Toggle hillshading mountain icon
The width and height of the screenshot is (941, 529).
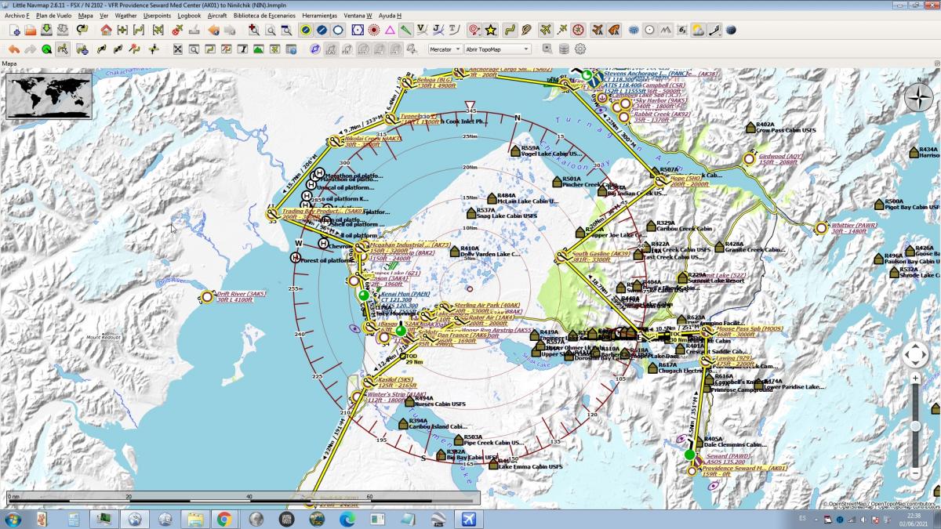[666, 30]
